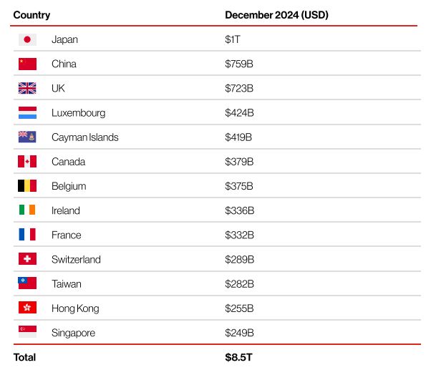This screenshot has height=375, width=431.
Task: Click the Country column header
Action: point(32,15)
